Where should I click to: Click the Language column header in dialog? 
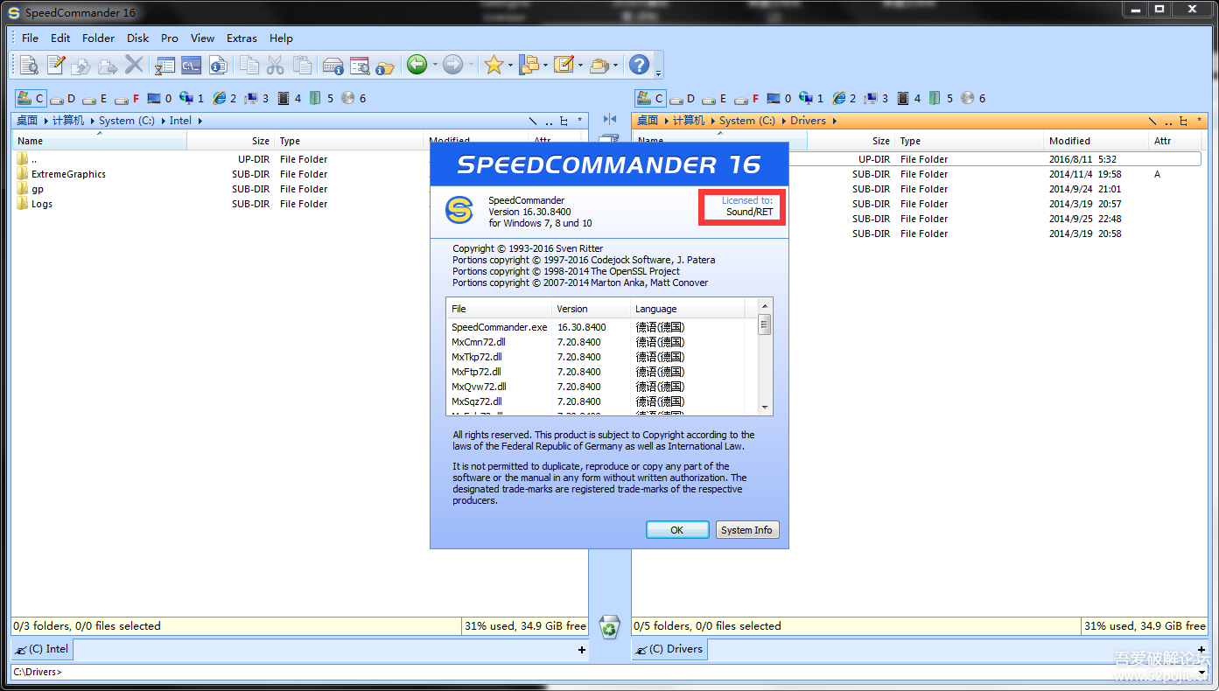point(688,309)
